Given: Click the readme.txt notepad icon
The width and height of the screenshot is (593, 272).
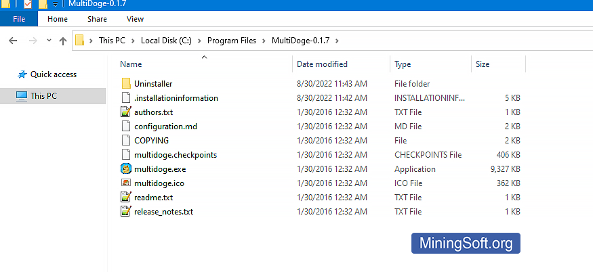Looking at the screenshot, I should (x=126, y=197).
